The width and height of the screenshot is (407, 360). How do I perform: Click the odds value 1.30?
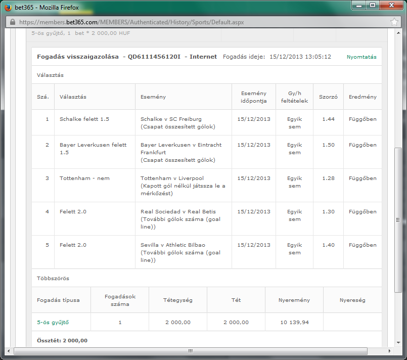click(x=328, y=212)
